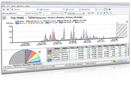The image size is (131, 98).
Task: Click the All Hosts filter field
Action: [51, 9]
